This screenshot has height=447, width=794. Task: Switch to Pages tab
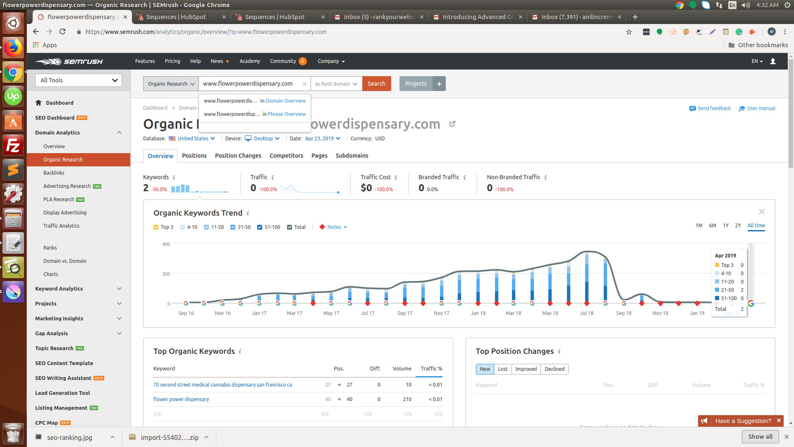click(319, 156)
